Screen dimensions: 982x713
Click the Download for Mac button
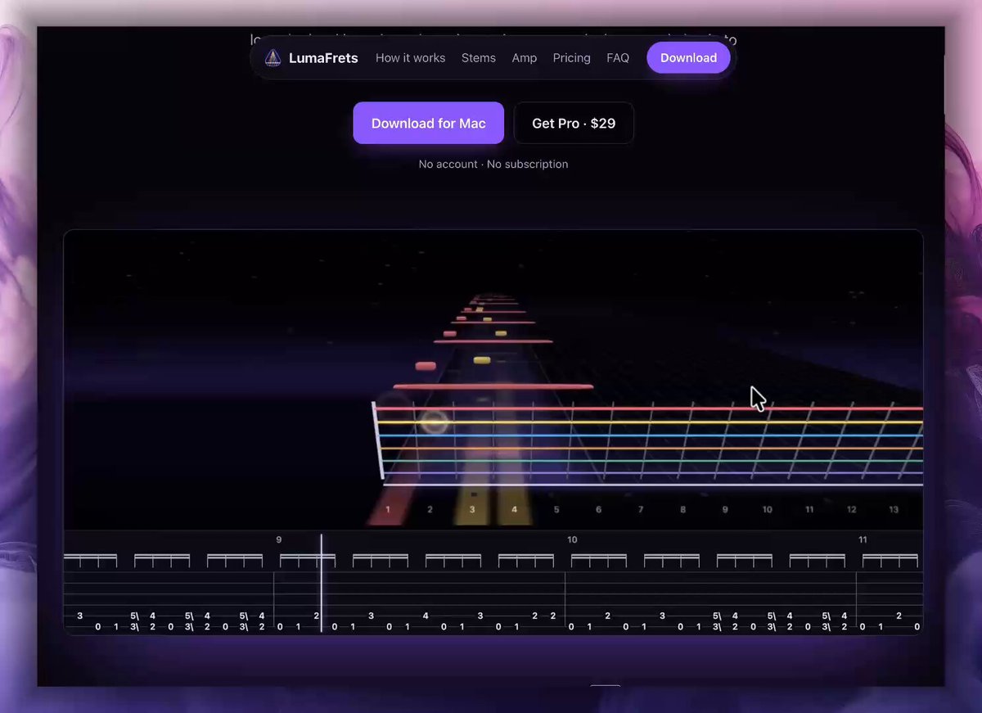429,123
